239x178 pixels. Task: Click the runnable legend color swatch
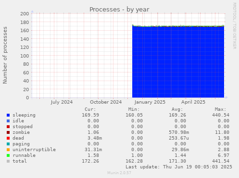(x=8, y=155)
